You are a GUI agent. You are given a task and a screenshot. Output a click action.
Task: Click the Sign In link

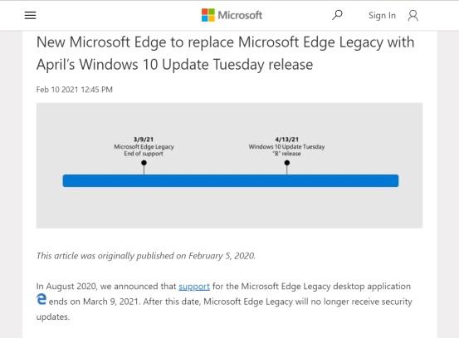point(382,16)
